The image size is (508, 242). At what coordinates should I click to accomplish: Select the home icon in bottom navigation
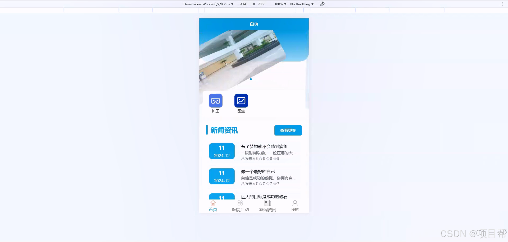pos(213,203)
